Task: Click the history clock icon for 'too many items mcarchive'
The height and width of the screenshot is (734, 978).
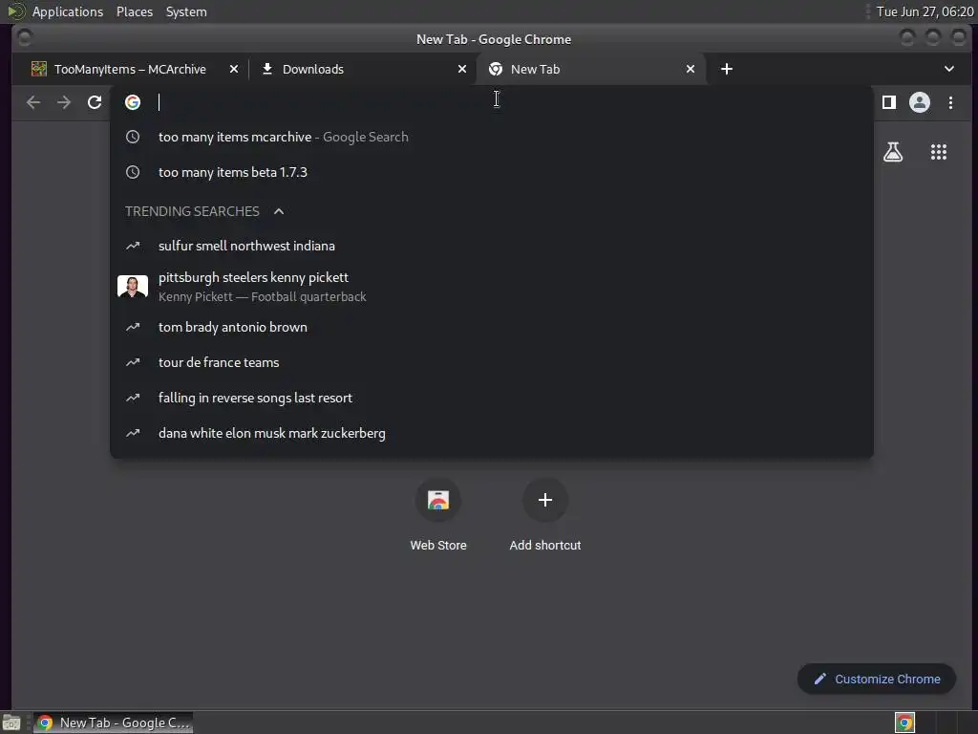Action: tap(133, 137)
